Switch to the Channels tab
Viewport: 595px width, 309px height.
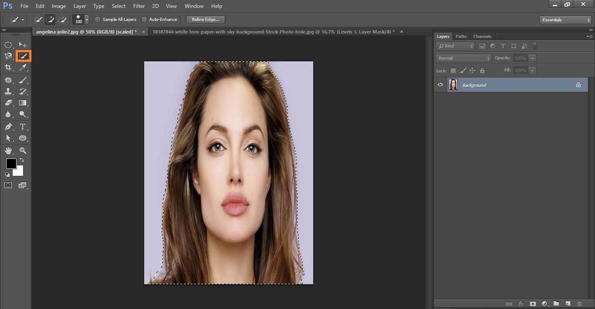[482, 36]
